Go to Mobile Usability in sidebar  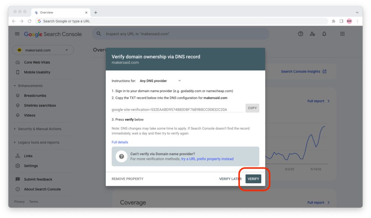tap(37, 72)
